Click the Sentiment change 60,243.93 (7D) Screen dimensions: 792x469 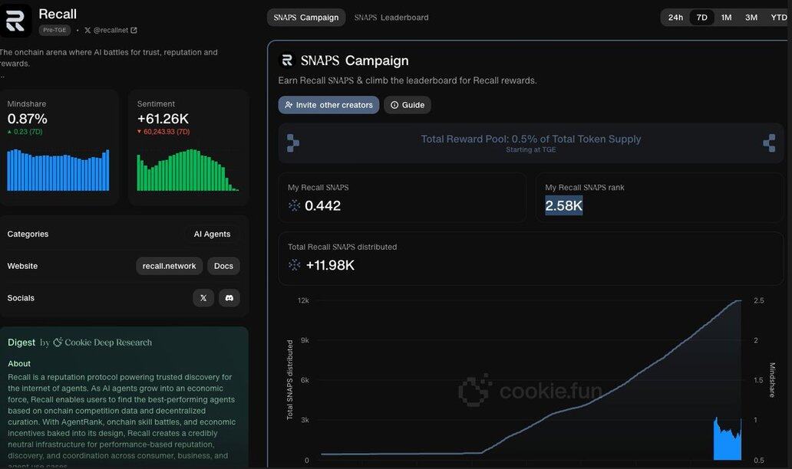point(163,132)
